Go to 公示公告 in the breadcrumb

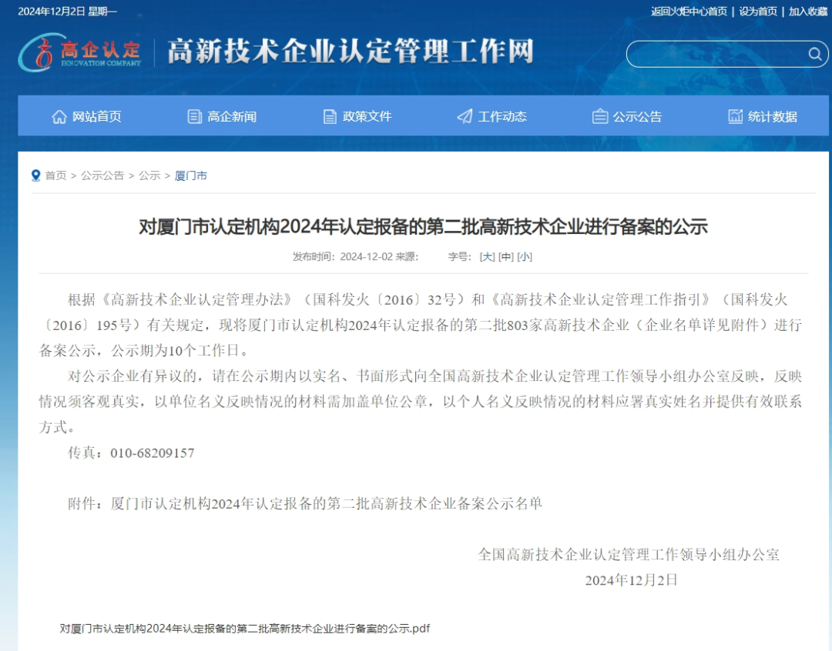click(102, 175)
